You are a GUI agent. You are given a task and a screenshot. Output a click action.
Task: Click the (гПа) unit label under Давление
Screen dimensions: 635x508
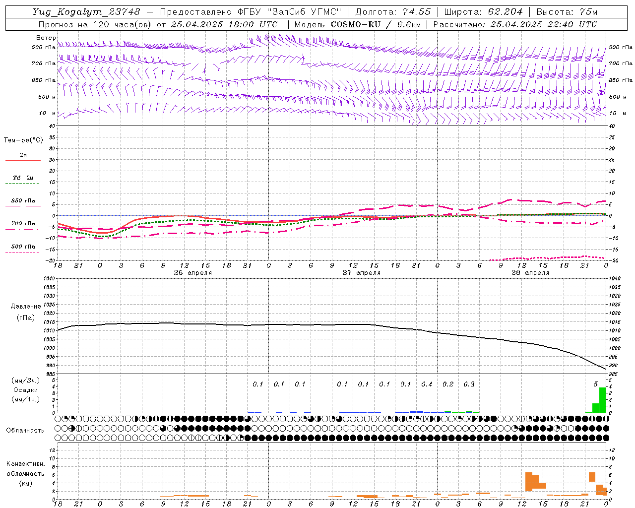(x=25, y=317)
